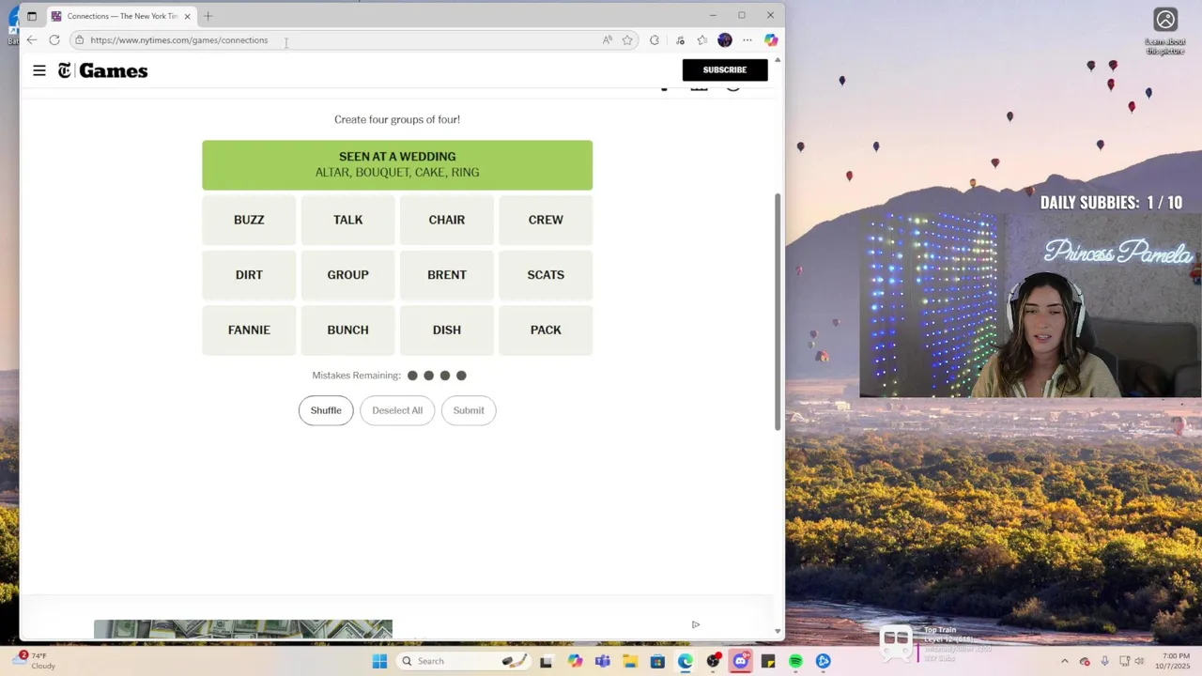The height and width of the screenshot is (676, 1202).
Task: Select the BUZZ tile
Action: [249, 220]
